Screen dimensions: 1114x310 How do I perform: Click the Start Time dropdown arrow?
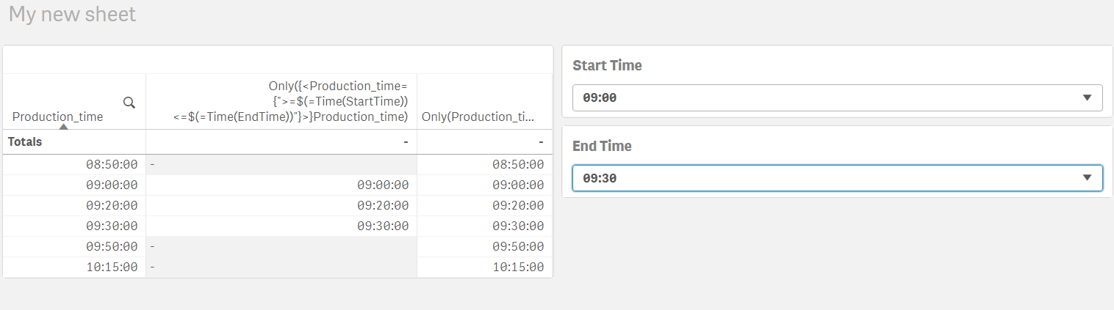coord(1088,97)
